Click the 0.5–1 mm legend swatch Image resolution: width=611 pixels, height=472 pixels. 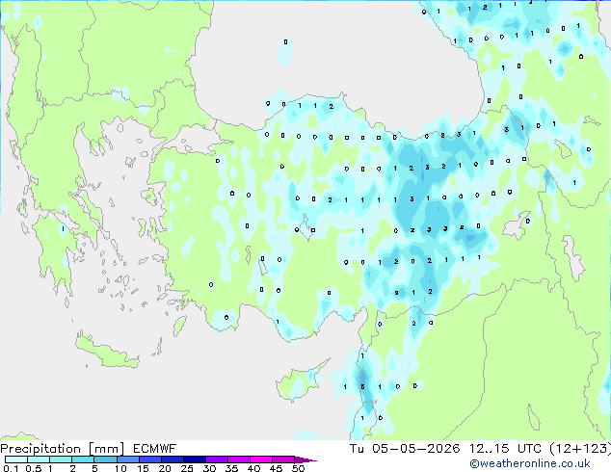pyautogui.click(x=39, y=459)
